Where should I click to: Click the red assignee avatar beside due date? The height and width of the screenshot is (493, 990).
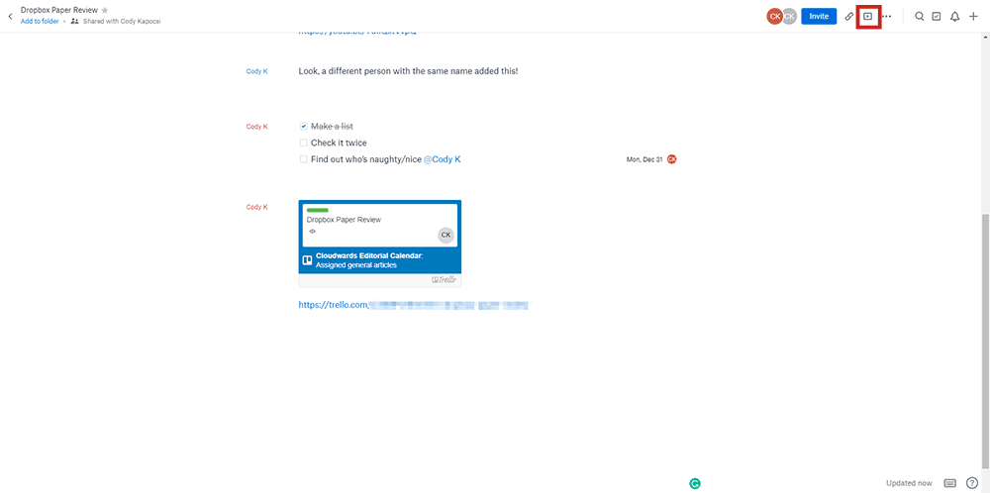tap(672, 159)
